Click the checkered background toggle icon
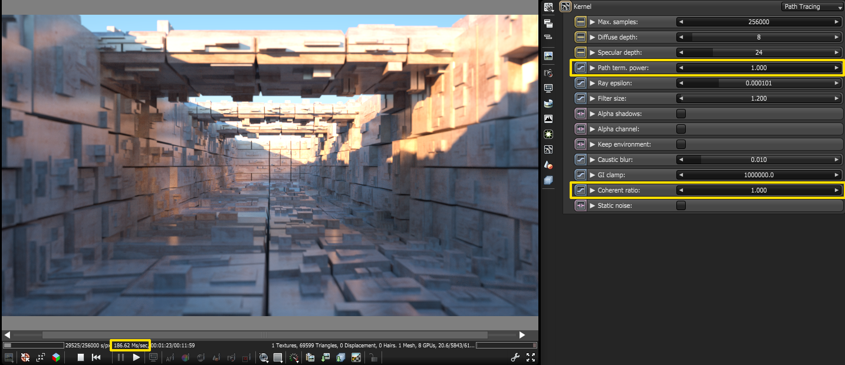 click(x=356, y=357)
